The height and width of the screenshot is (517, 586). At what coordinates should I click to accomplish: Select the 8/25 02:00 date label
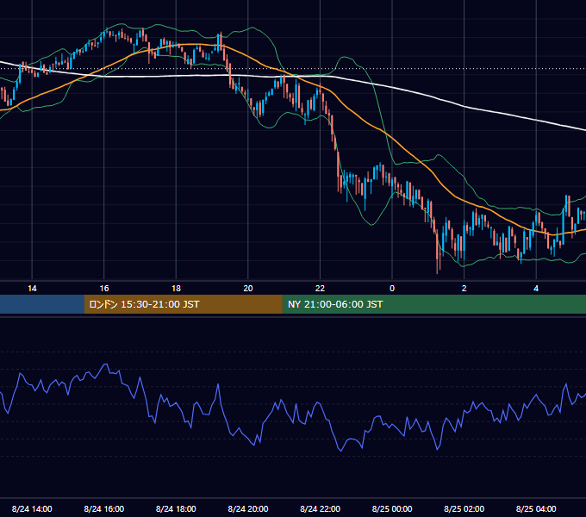tap(464, 508)
